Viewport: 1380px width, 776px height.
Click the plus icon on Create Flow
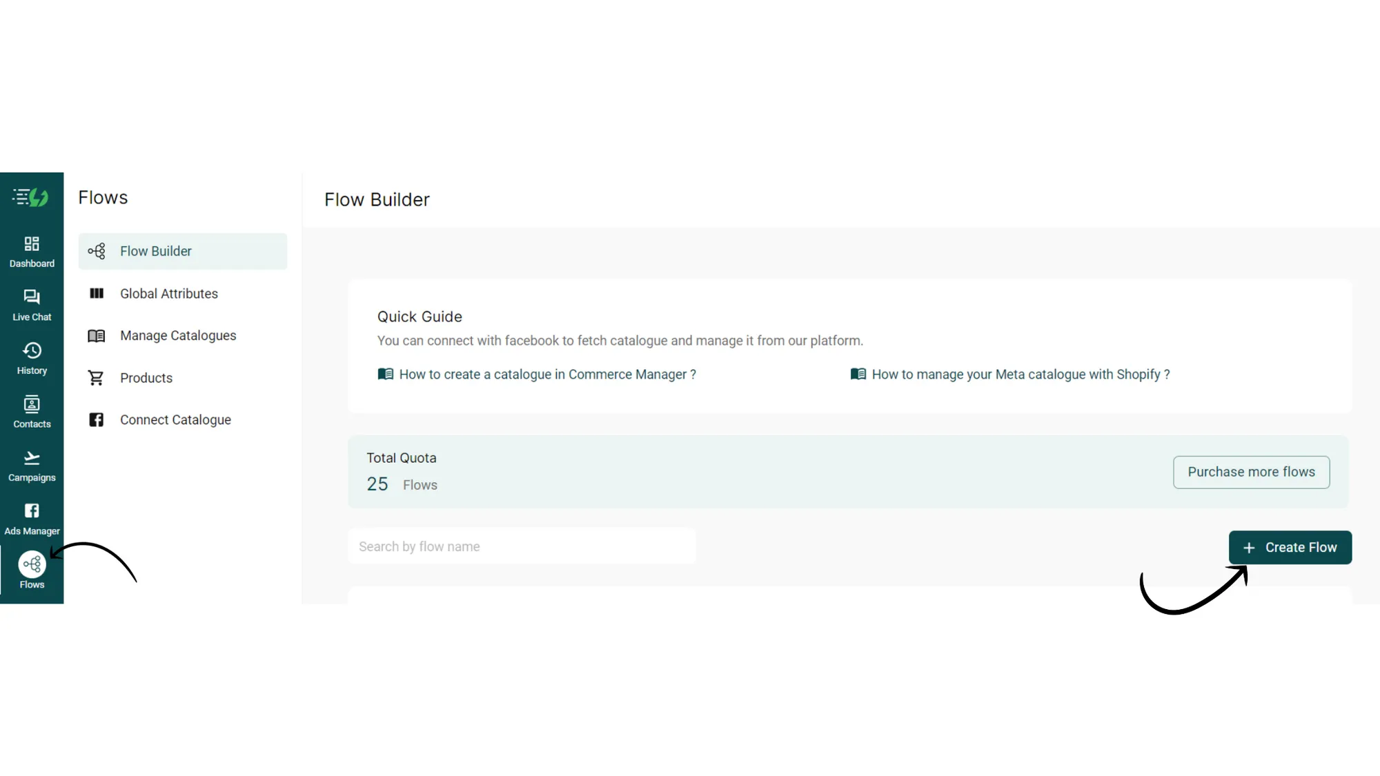[x=1249, y=547]
